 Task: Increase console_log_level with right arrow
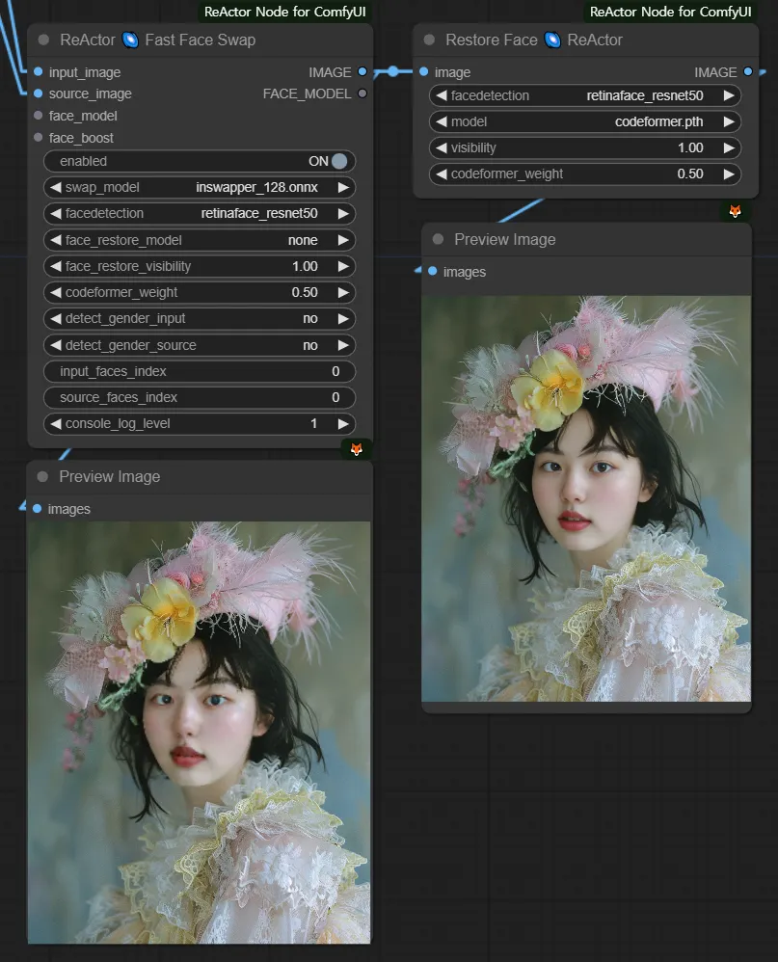[342, 424]
